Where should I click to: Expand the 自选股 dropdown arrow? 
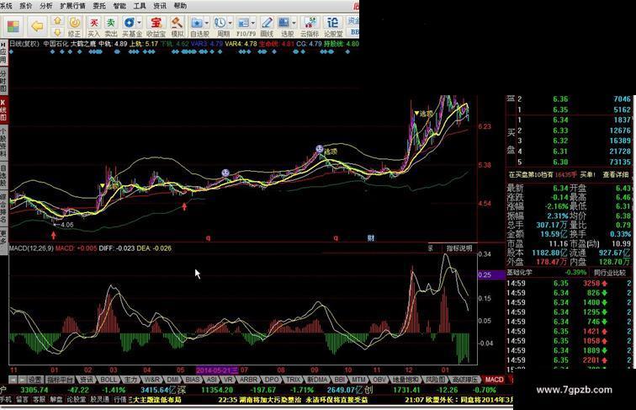(x=207, y=23)
